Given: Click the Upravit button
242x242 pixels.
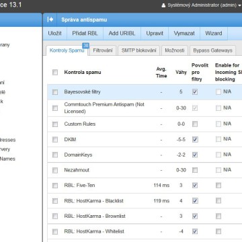Looking at the screenshot, I should (x=155, y=34).
